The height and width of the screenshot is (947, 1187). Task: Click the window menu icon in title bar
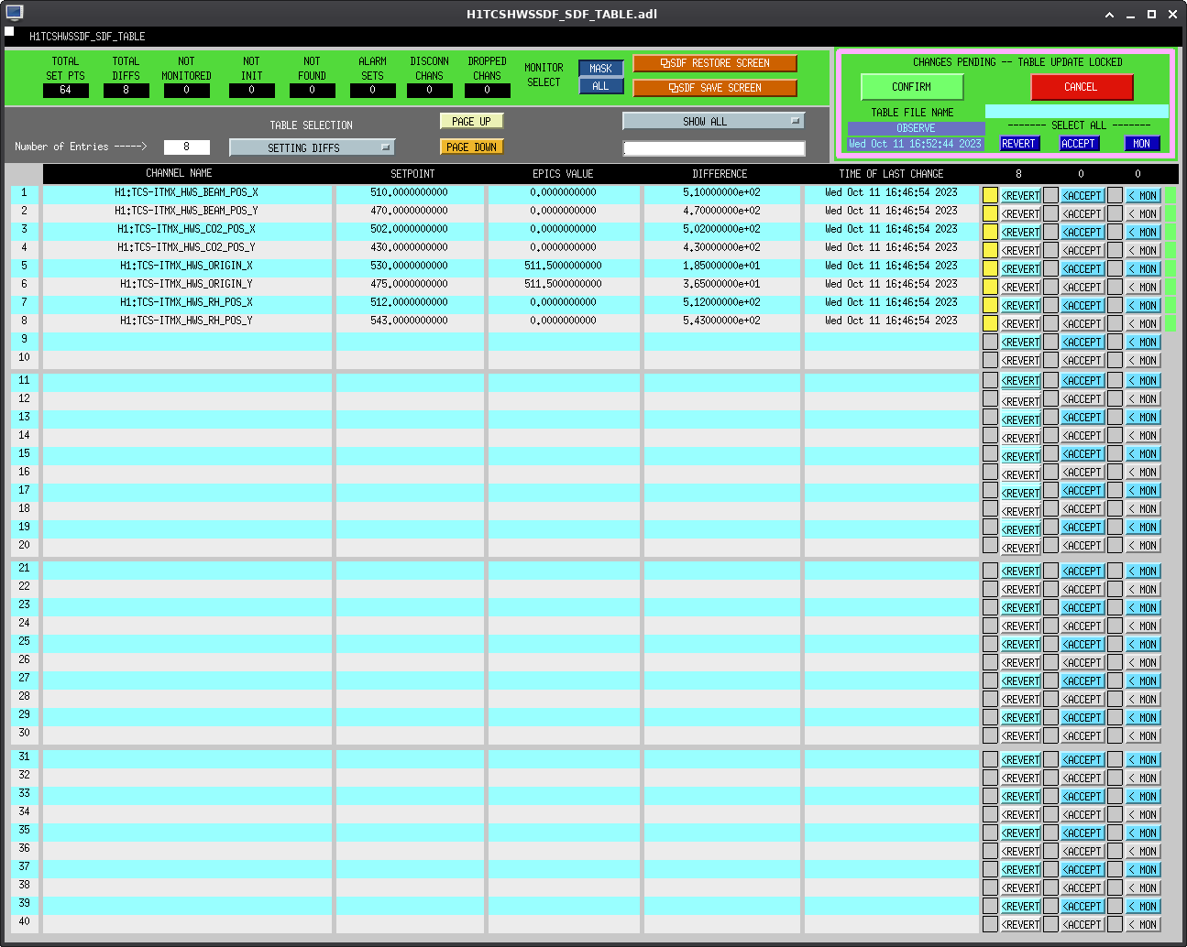14,13
